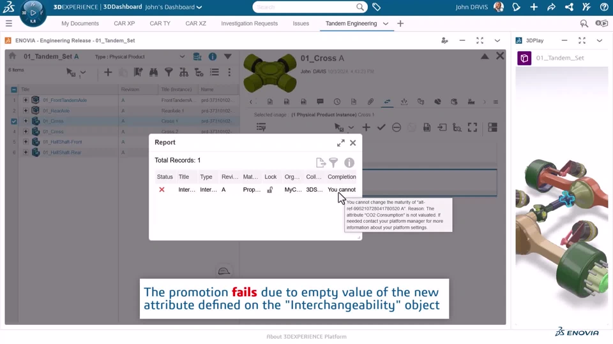Uncheck the checkbox for row 01_Cross Cross 1
This screenshot has height=344, width=613.
tap(14, 121)
